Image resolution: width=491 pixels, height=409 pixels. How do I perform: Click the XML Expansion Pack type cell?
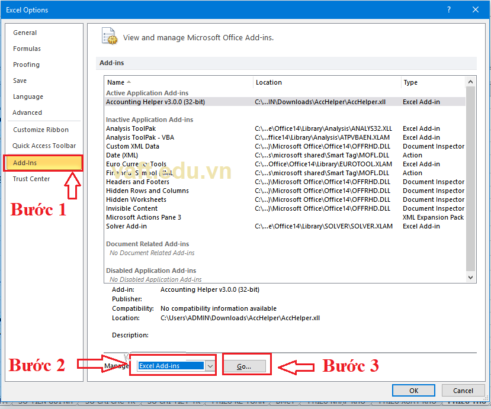(433, 217)
